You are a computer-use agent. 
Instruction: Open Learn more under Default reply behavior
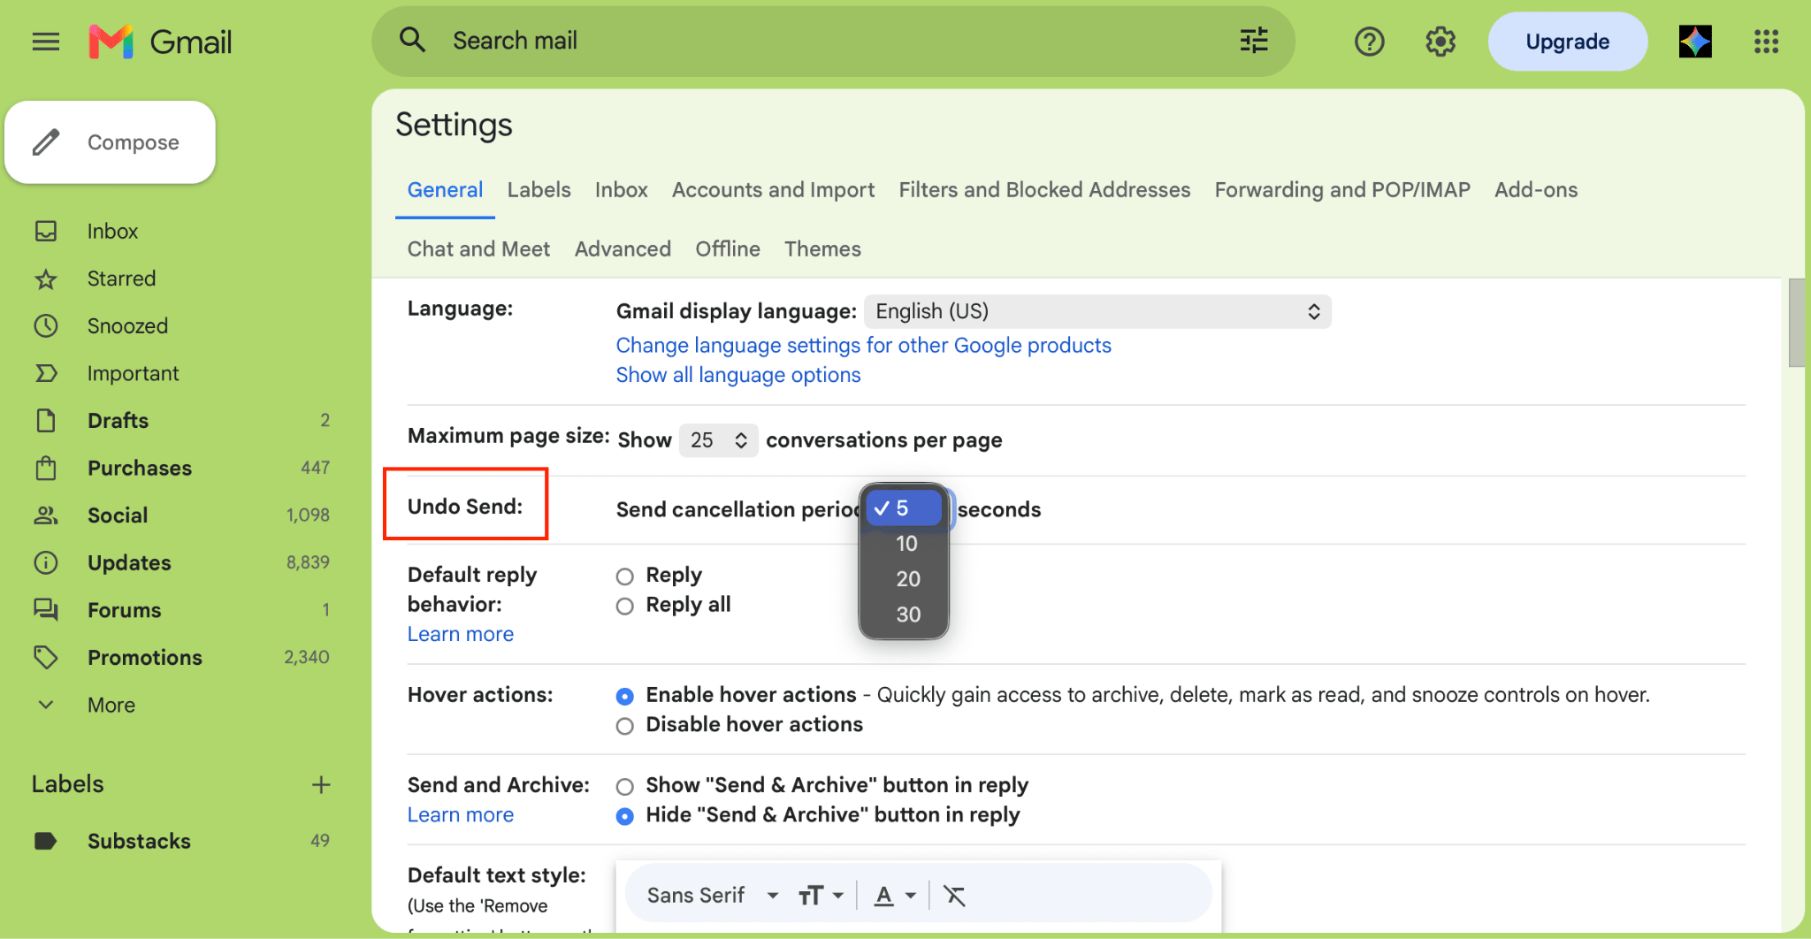coord(460,635)
